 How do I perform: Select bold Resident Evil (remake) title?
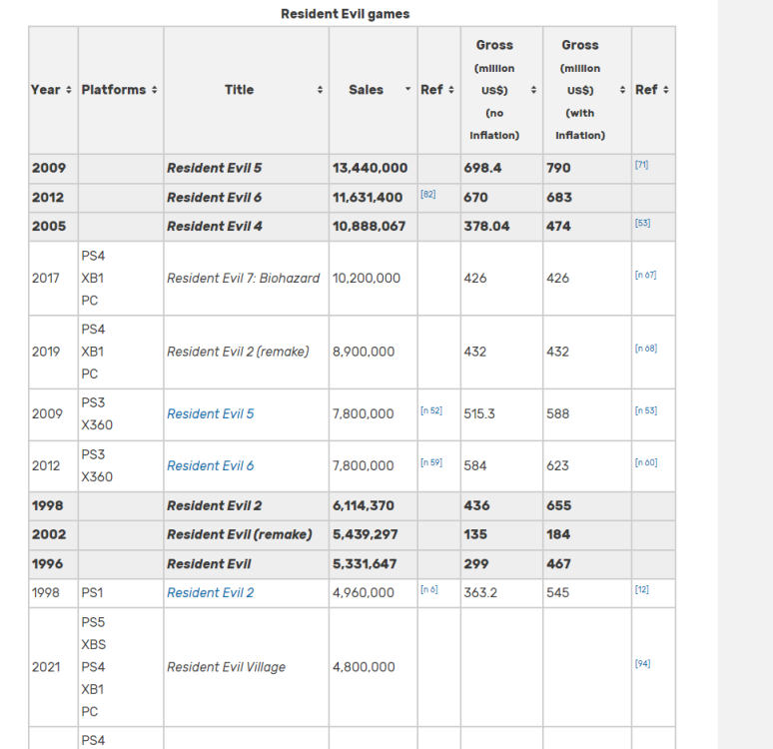[x=240, y=534]
